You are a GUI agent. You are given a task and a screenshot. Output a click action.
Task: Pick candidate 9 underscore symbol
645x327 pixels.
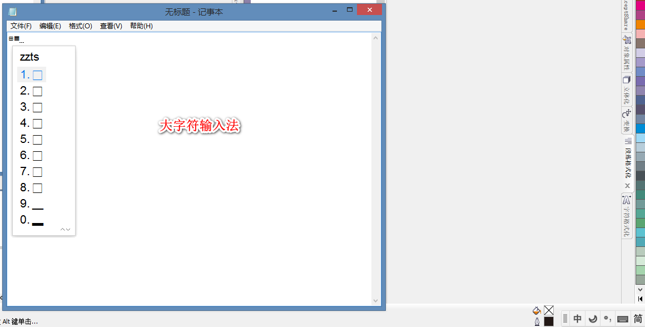pyautogui.click(x=32, y=204)
